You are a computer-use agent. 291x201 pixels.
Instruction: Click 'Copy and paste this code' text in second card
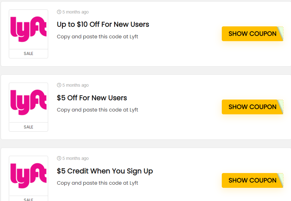click(97, 110)
